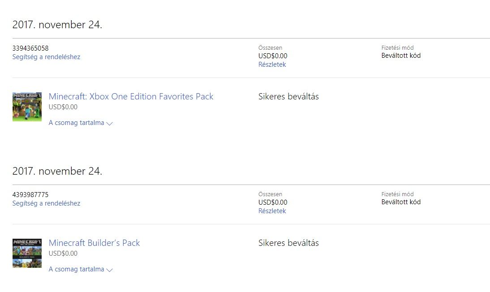490x292 pixels.
Task: Click the Összesen USD$0.00 total of order 3394365058
Action: pyautogui.click(x=273, y=56)
